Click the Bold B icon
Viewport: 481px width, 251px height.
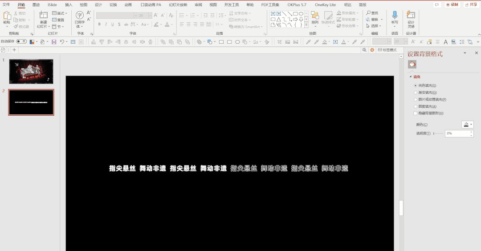tap(99, 24)
